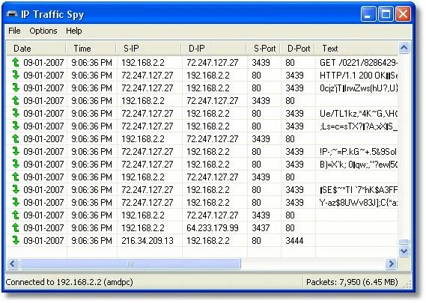Viewport: 426px width, 303px height.
Task: Click the incoming arrow icon on the B)=X`k; row
Action: coord(16,165)
